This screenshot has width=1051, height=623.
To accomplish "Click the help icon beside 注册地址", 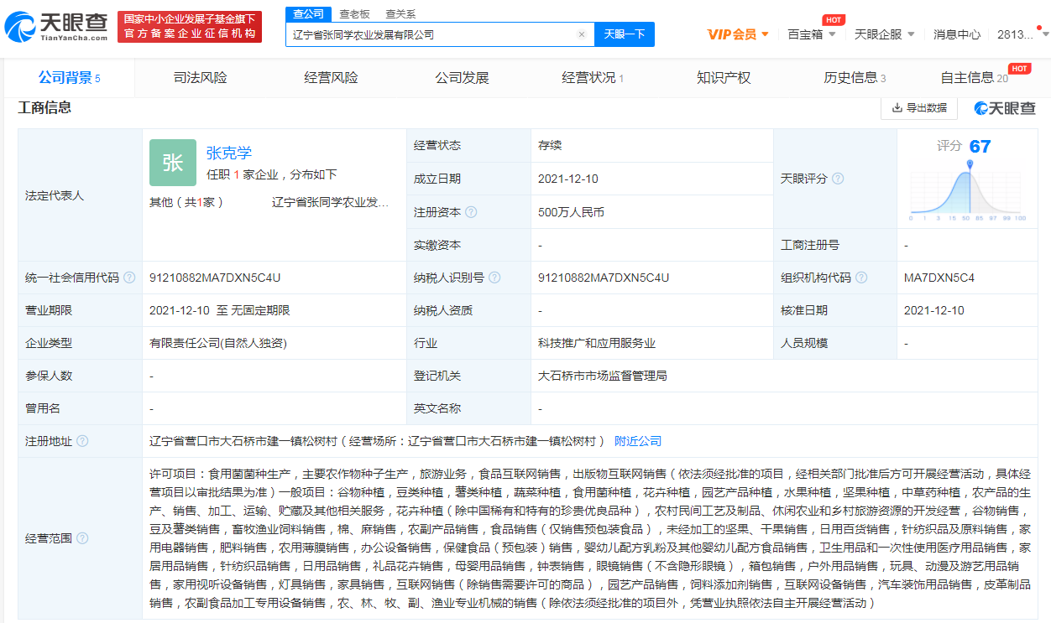I will coord(82,441).
